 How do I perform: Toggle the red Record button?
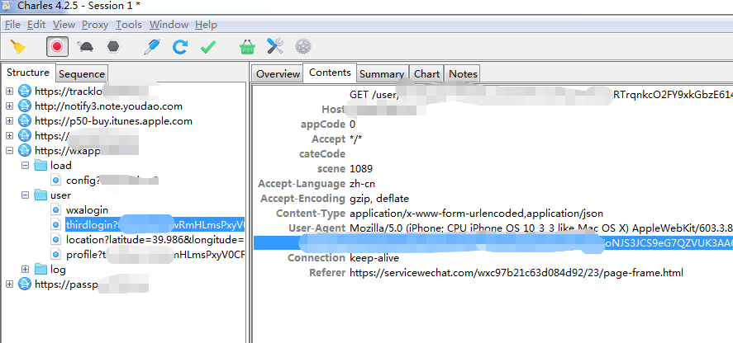(57, 46)
